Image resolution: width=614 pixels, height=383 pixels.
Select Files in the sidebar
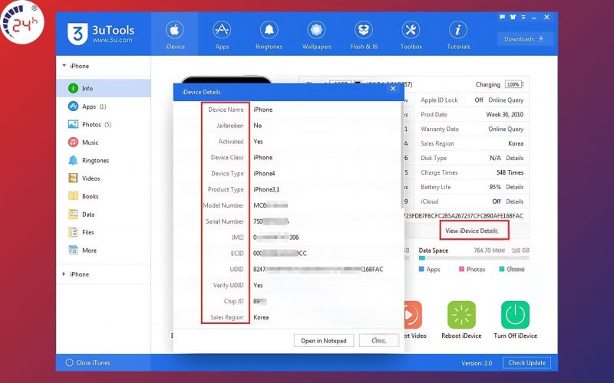[x=104, y=232]
